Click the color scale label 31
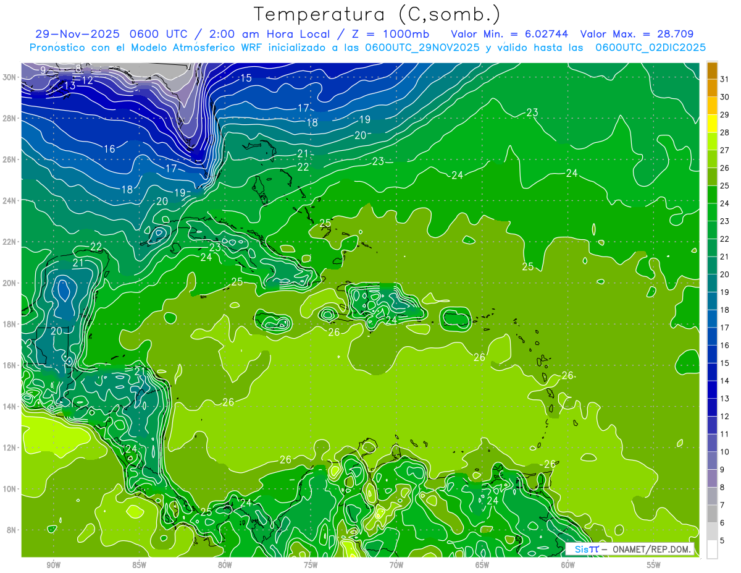Screen dimensions: 741x573 click(724, 79)
